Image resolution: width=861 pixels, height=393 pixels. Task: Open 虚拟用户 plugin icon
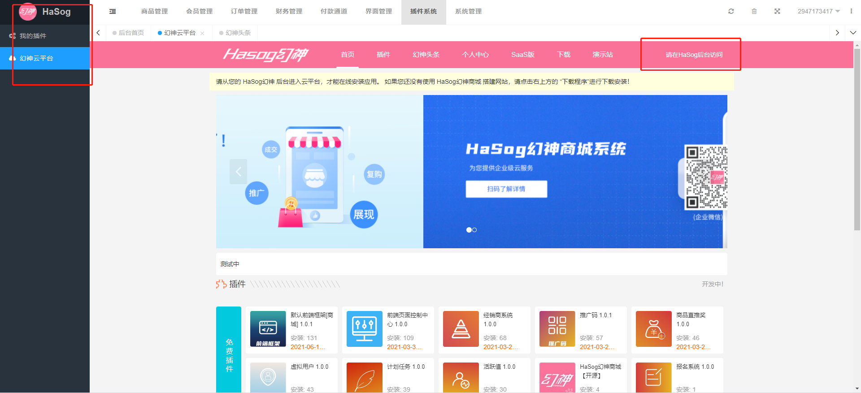click(268, 378)
